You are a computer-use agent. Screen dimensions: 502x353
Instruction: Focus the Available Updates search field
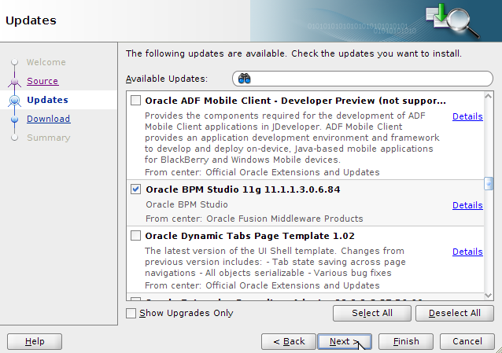click(363, 79)
